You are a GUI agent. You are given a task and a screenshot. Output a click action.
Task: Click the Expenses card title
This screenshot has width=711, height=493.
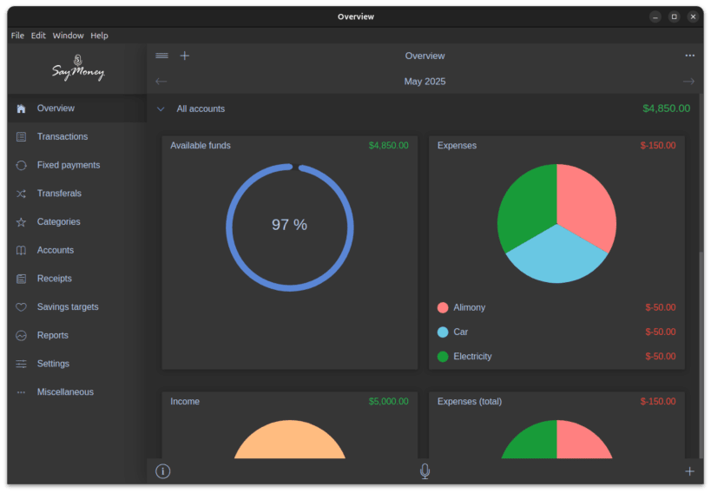457,146
